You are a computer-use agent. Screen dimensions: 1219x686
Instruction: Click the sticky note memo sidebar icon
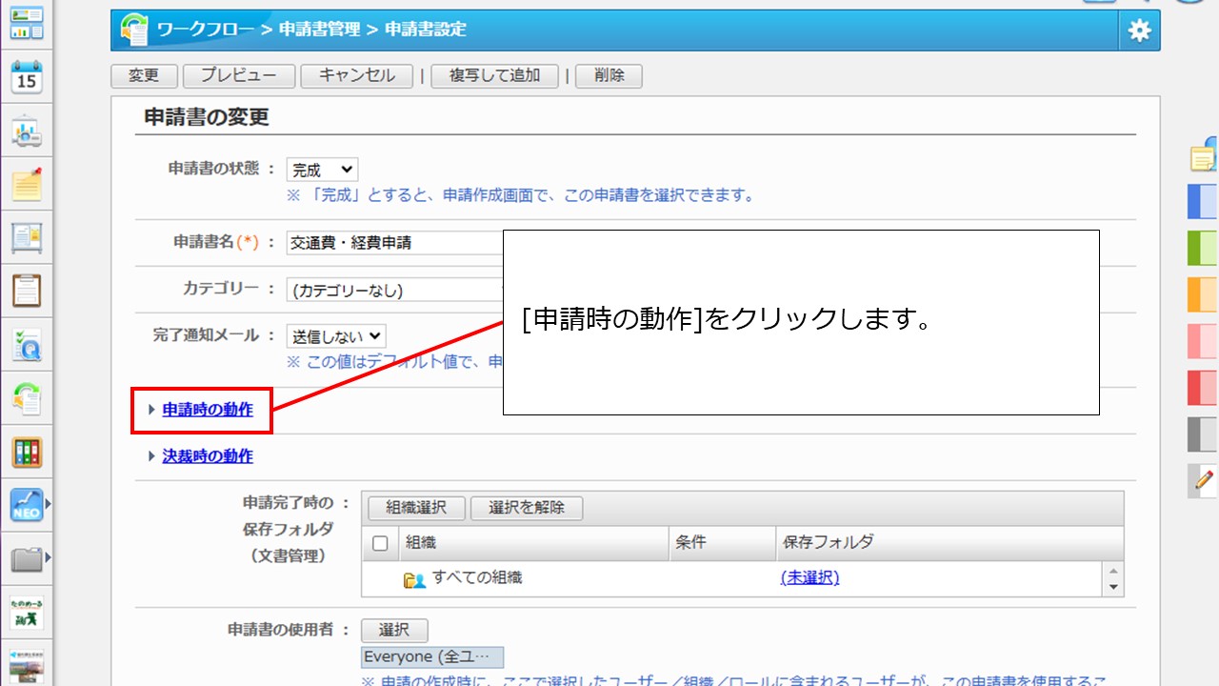pos(27,184)
